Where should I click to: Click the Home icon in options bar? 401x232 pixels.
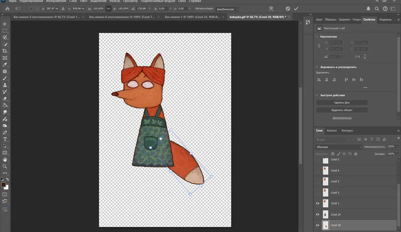pyautogui.click(x=7, y=8)
